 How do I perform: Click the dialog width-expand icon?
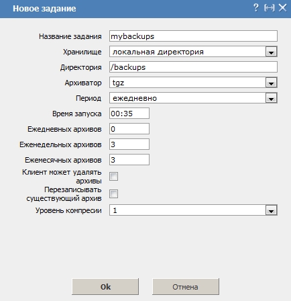269,8
